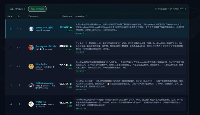Click the avatar of @zhoguwn2782184
This screenshot has height=115, width=200.
31,47
